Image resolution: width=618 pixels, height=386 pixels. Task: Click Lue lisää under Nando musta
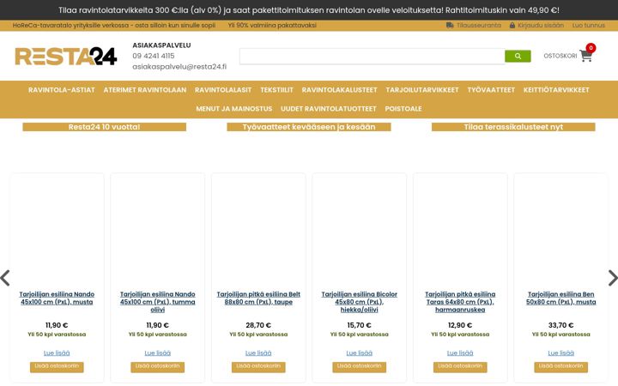pos(57,353)
